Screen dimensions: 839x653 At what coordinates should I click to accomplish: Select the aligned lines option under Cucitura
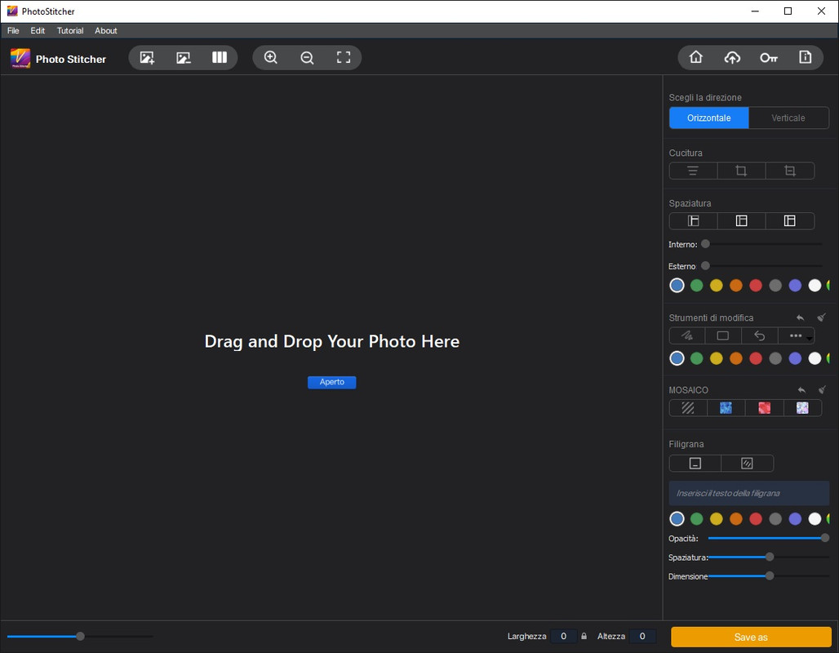tap(693, 171)
